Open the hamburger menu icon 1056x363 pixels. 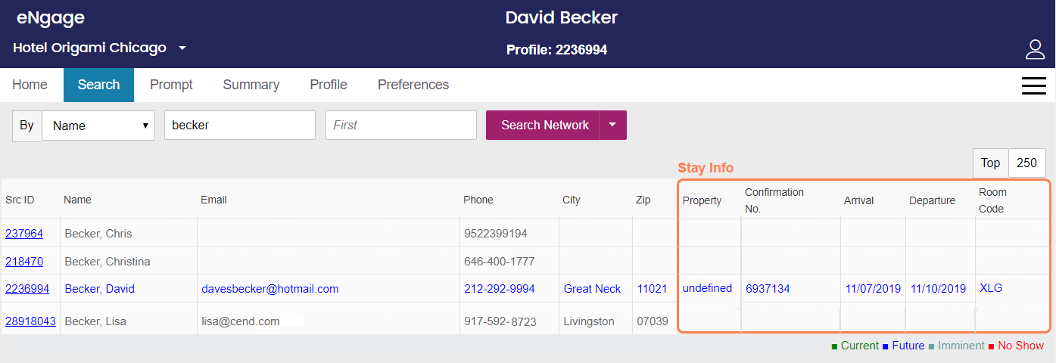1034,85
